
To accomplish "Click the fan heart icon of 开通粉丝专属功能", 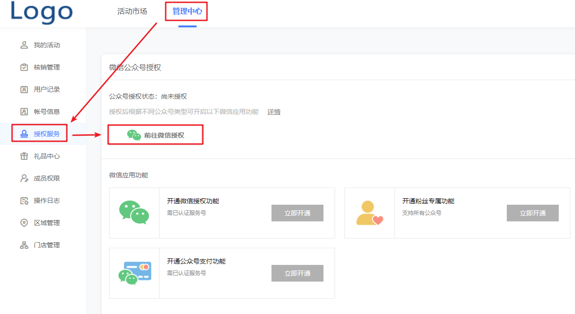I will click(x=369, y=213).
